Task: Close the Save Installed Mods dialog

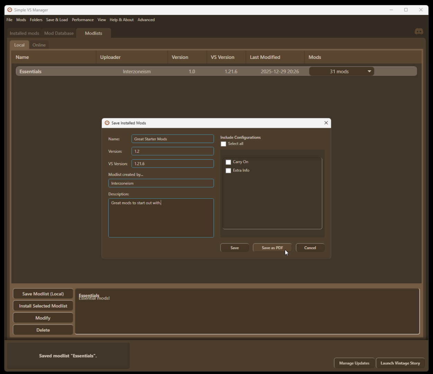Action: pos(326,123)
